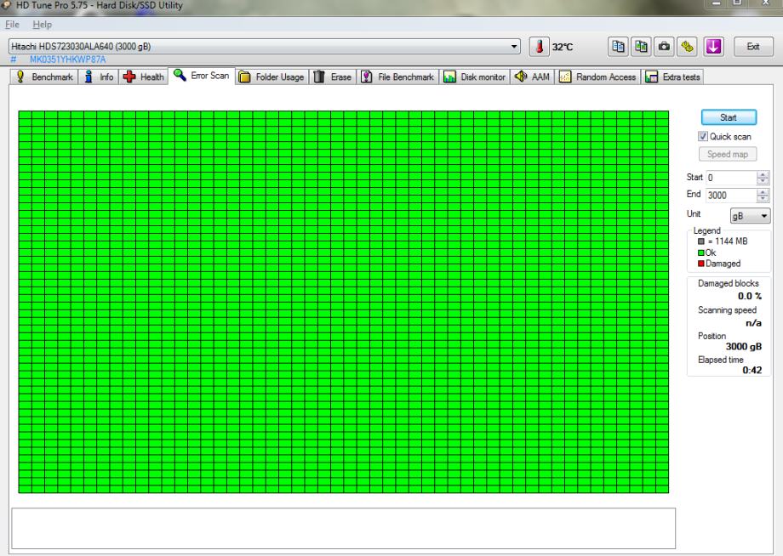
Task: Switch to the Info tab
Action: click(x=99, y=77)
